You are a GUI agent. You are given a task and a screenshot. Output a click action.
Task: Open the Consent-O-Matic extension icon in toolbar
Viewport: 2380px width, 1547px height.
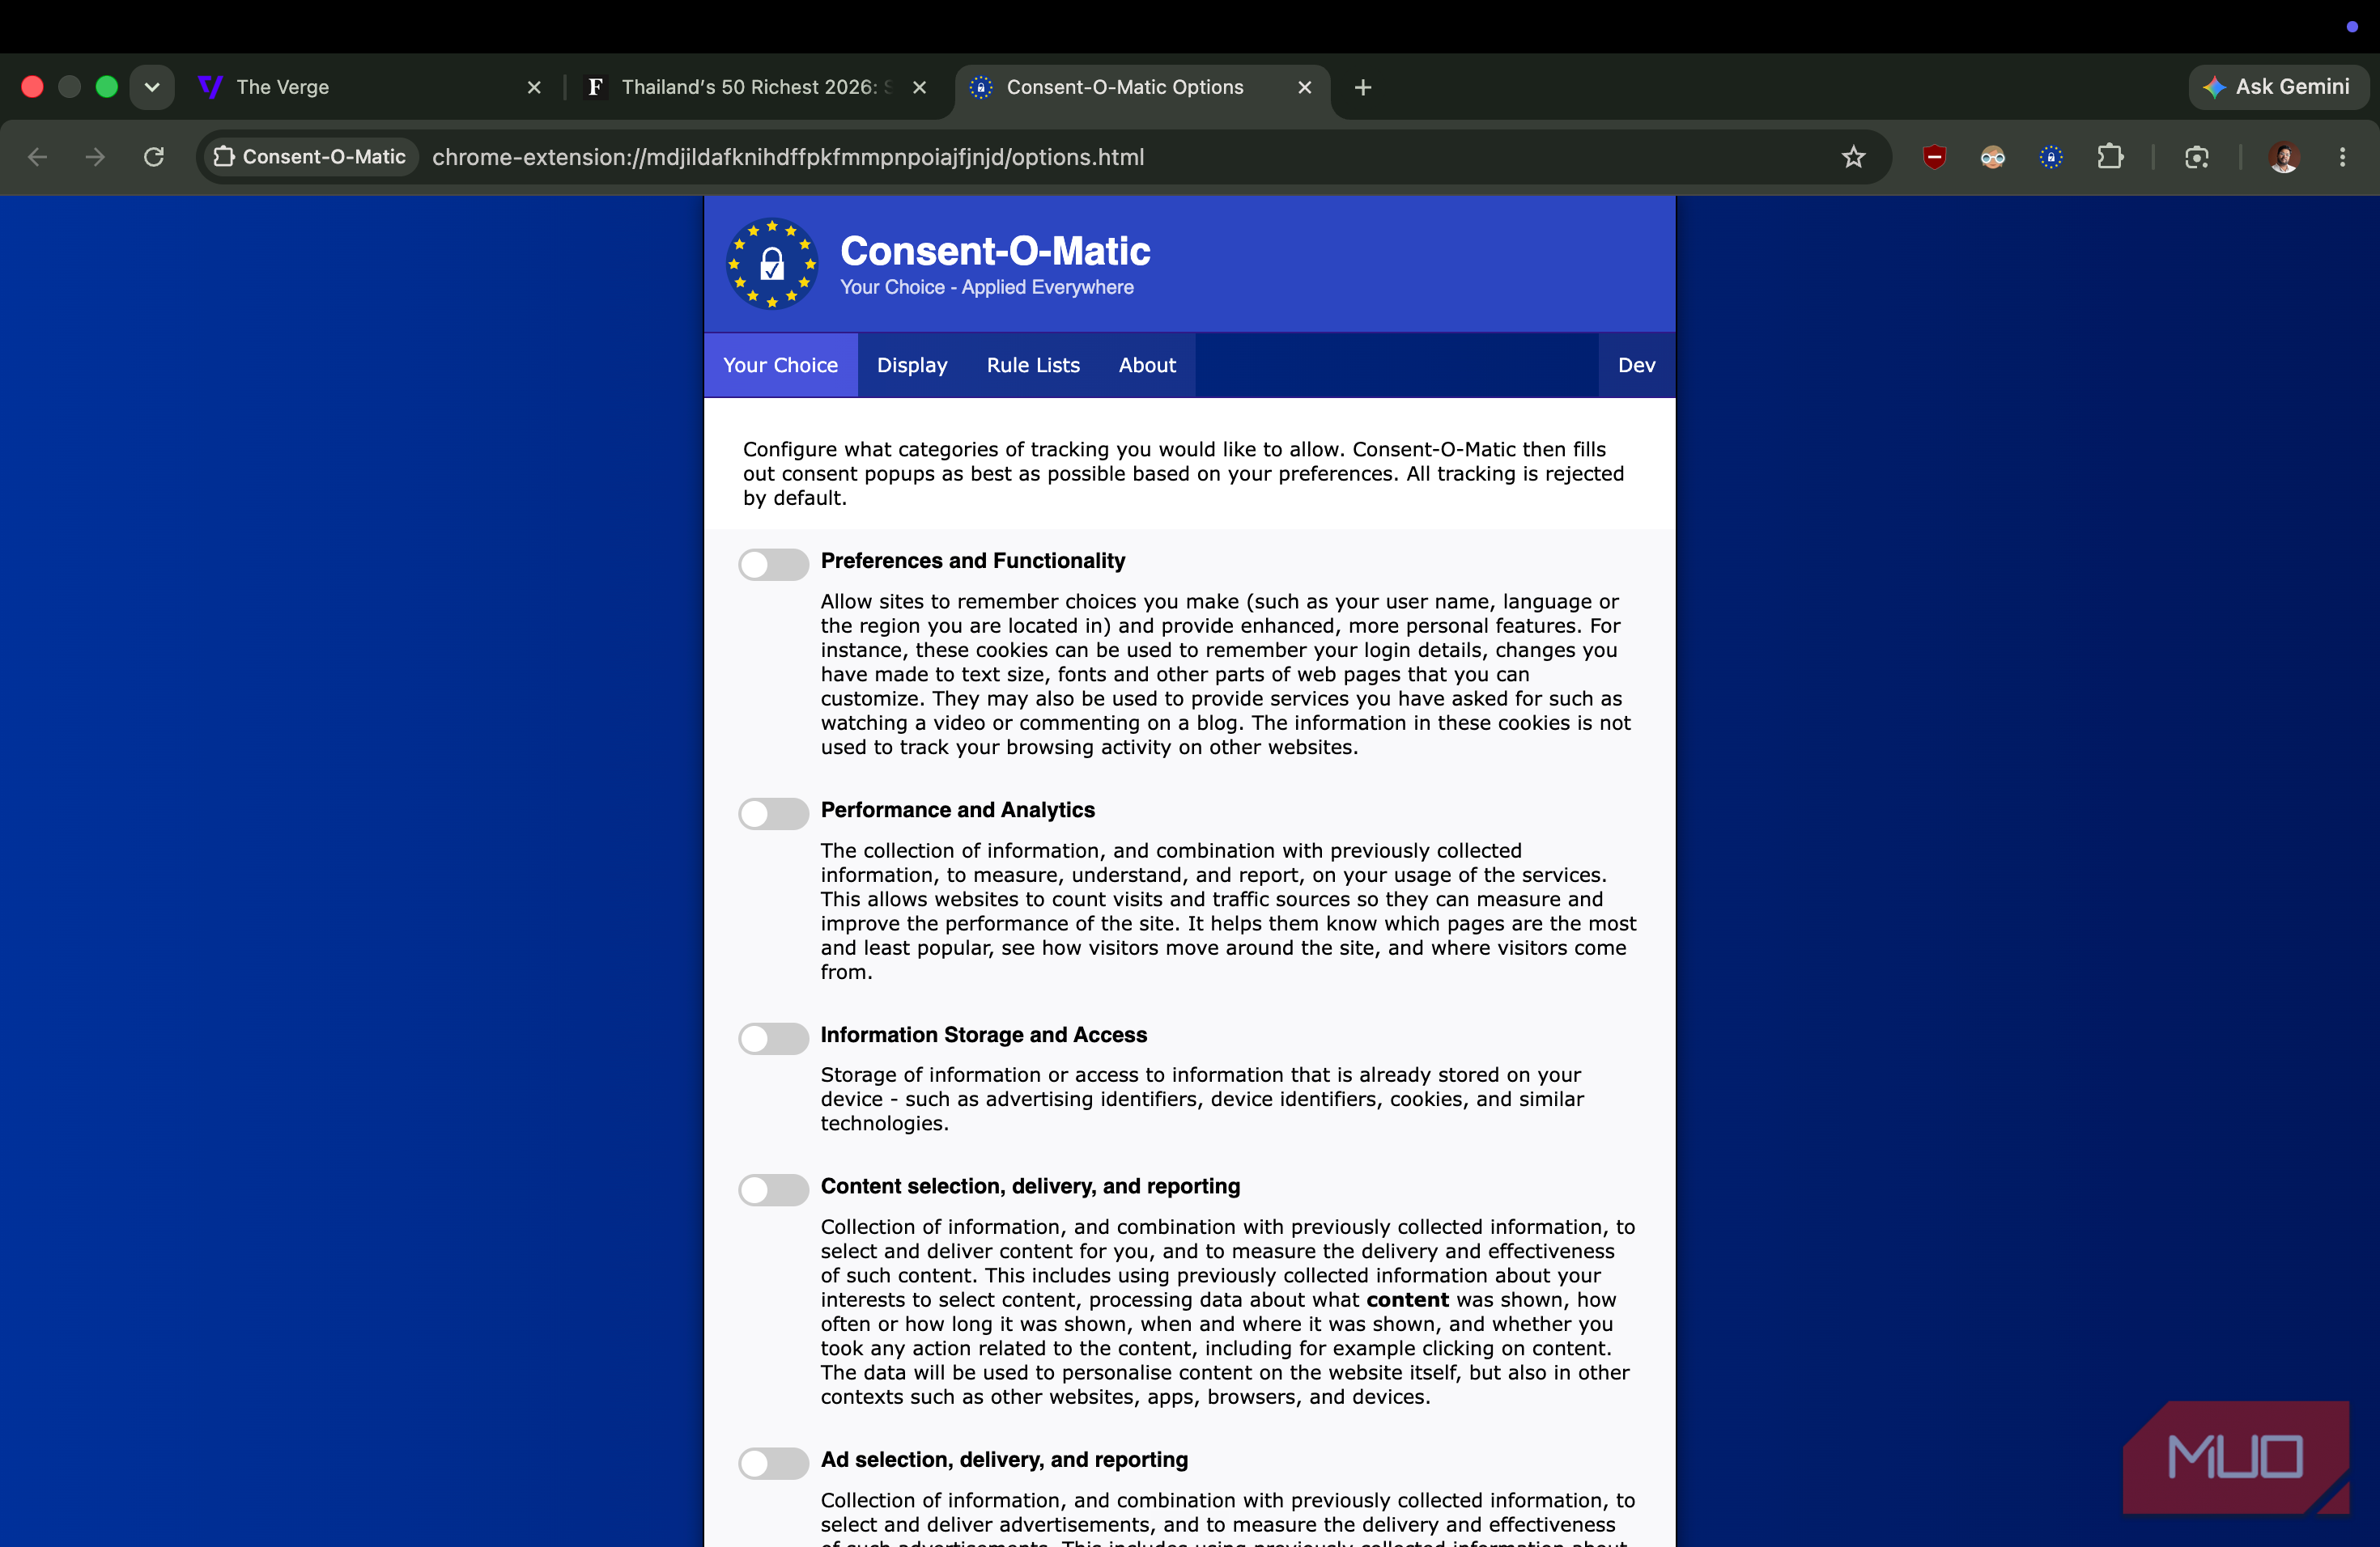2051,157
